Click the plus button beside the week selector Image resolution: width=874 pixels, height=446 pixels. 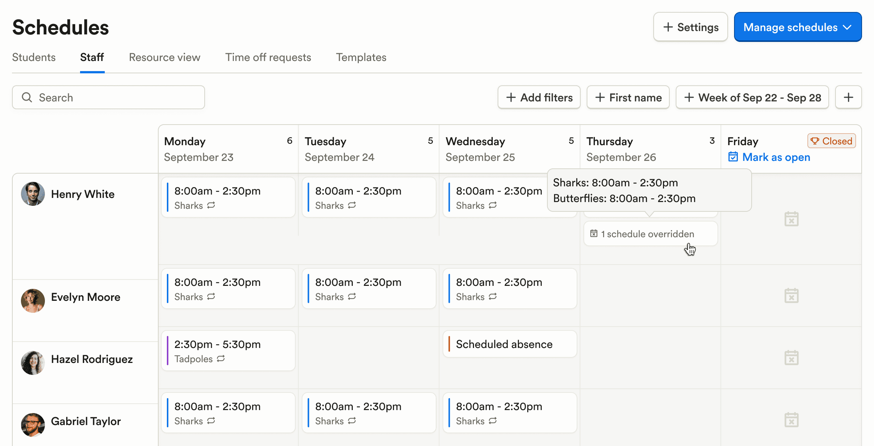[848, 97]
